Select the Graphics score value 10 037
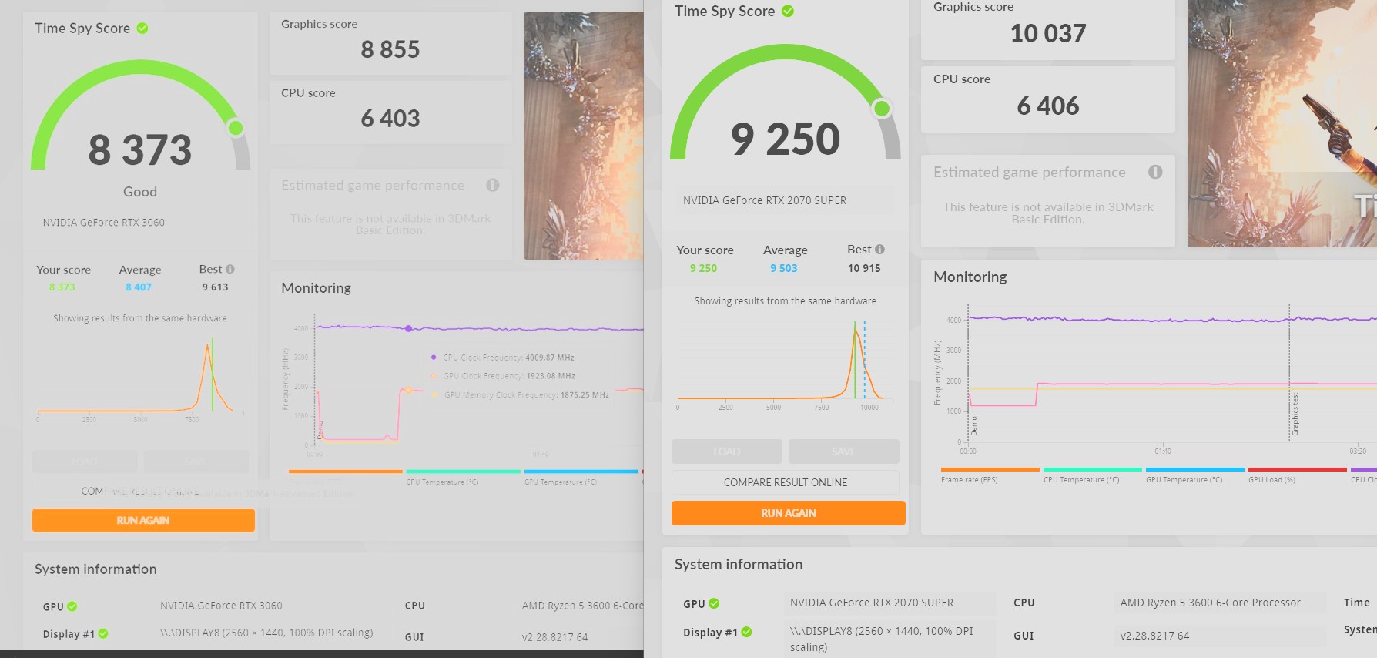Viewport: 1377px width, 658px height. point(1048,33)
